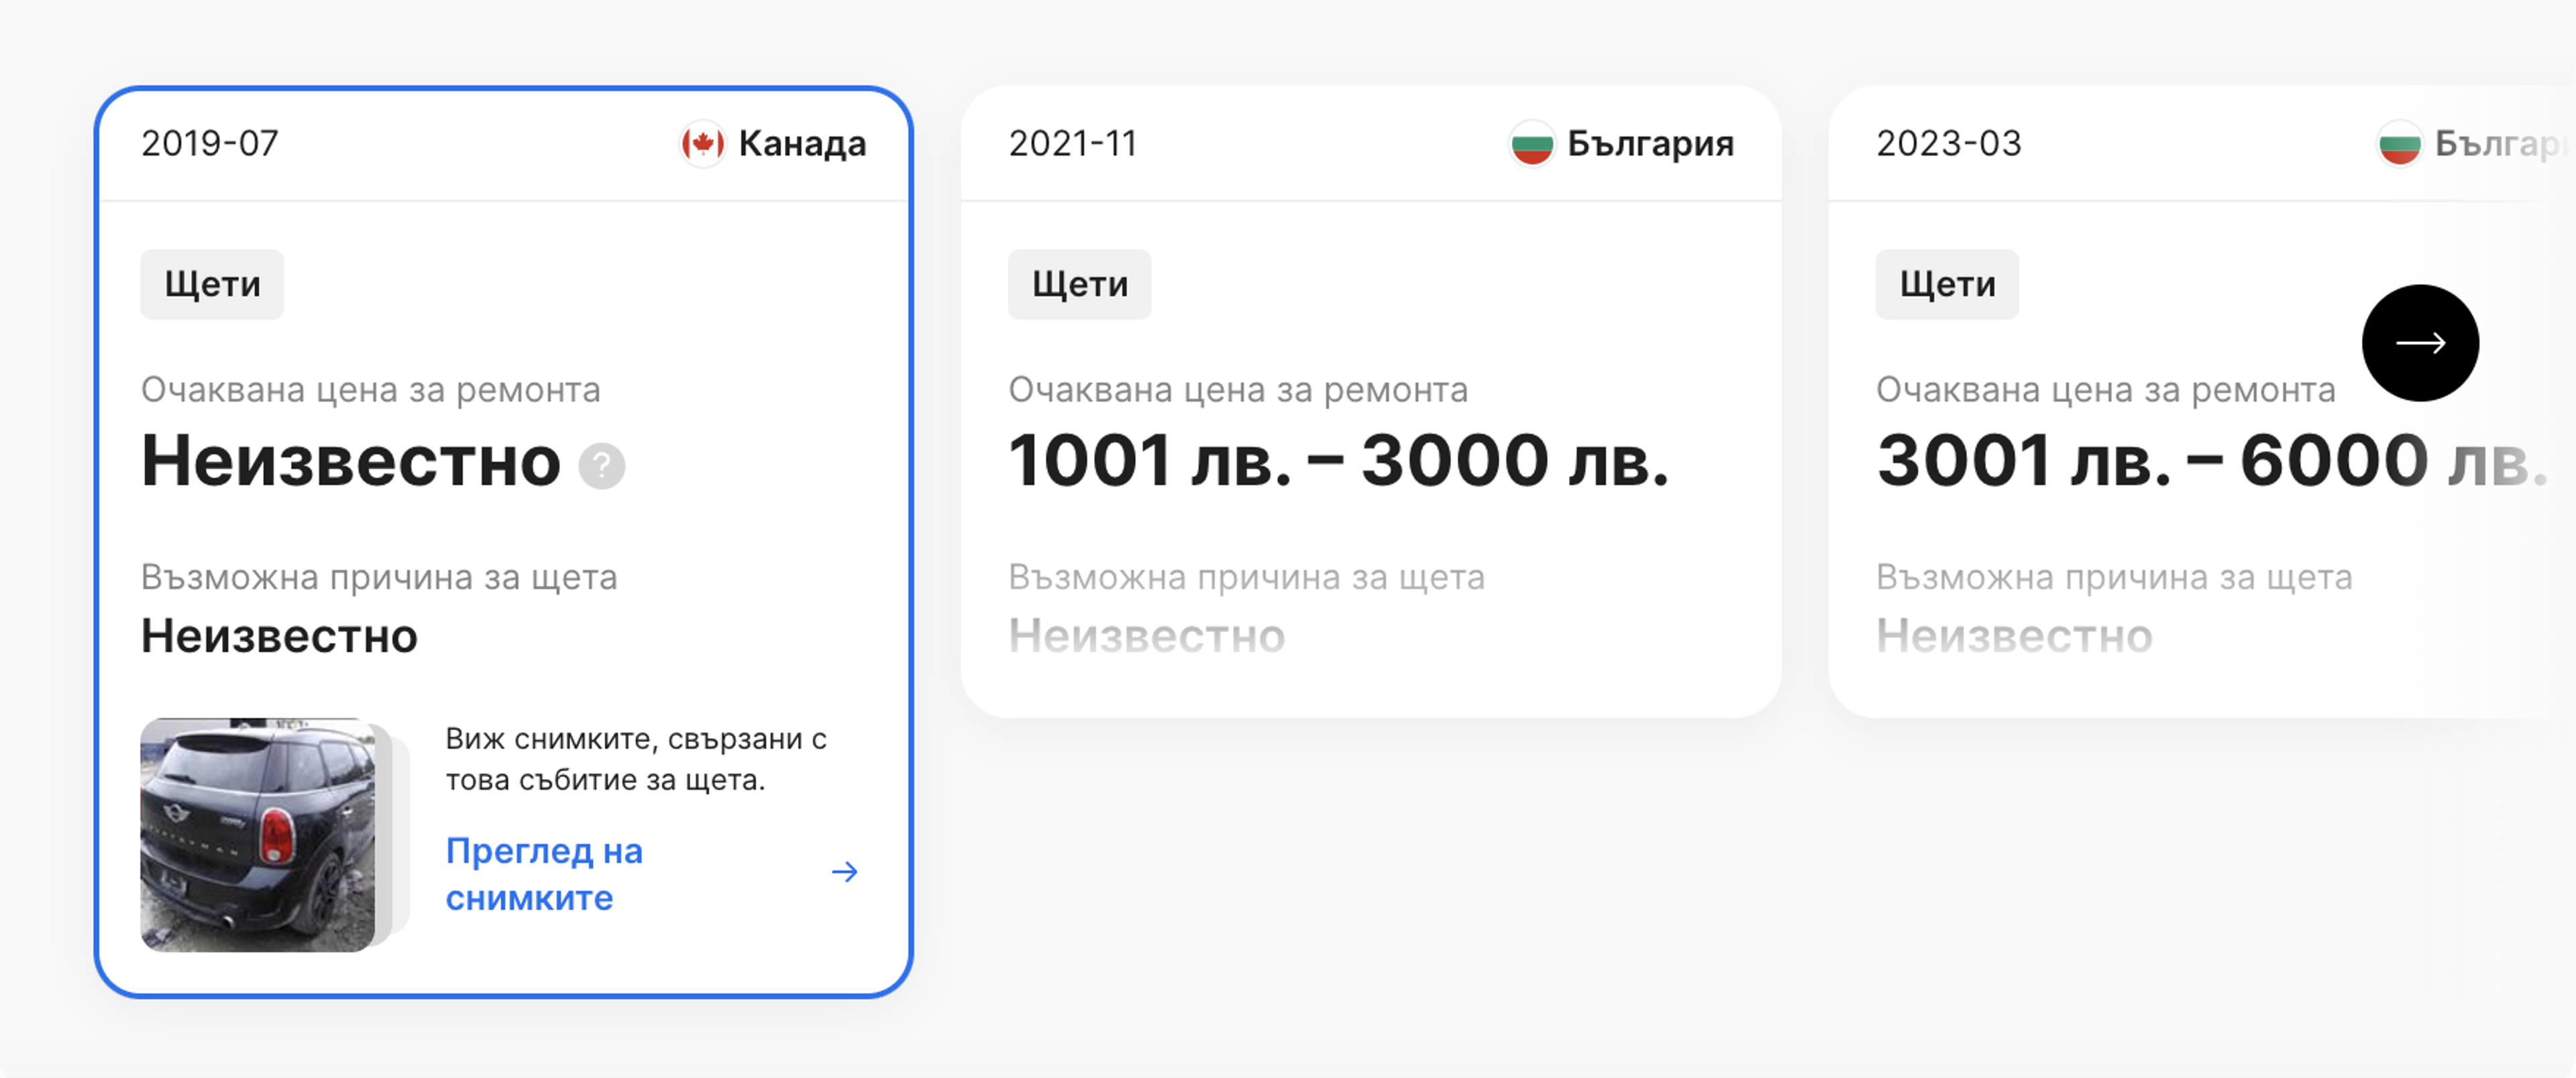Select the 2023-03 България damage card

tap(2200, 400)
